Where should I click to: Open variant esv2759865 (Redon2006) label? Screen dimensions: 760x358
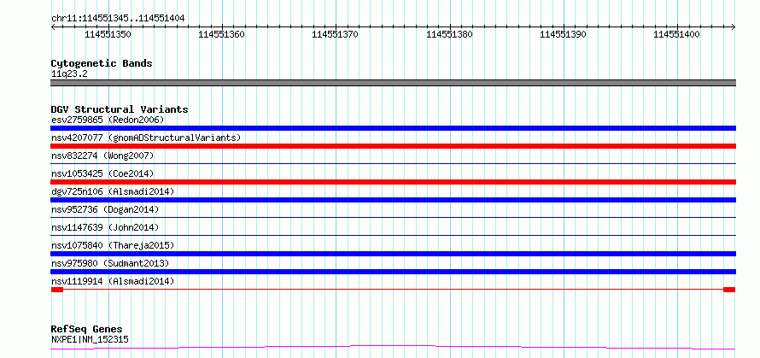click(x=108, y=120)
